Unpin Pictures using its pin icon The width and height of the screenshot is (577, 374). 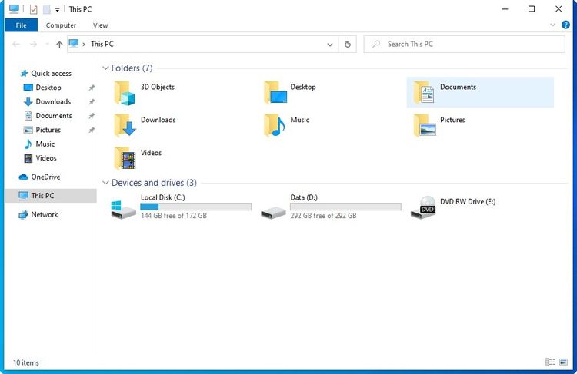(92, 130)
